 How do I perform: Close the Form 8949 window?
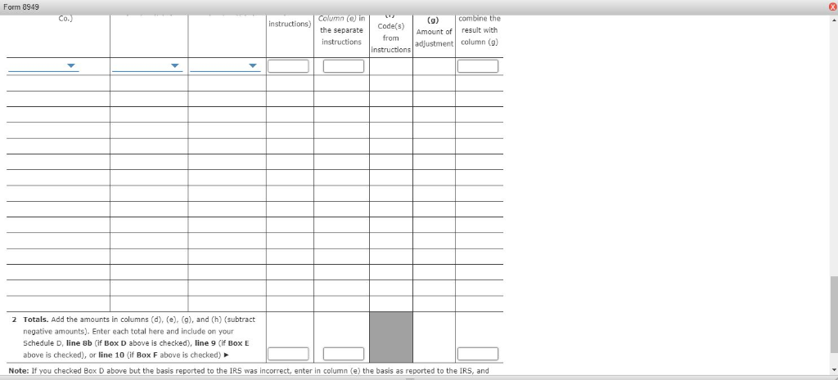click(x=832, y=7)
